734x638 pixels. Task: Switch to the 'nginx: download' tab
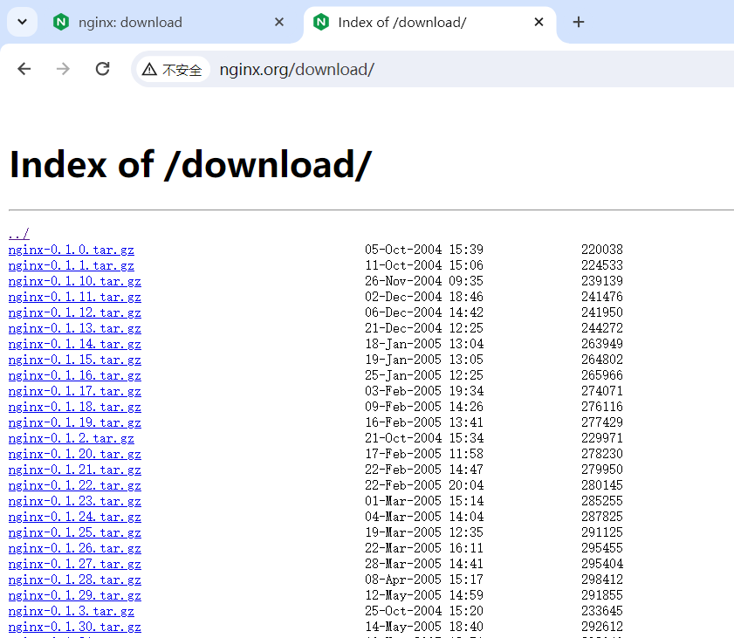pyautogui.click(x=168, y=22)
